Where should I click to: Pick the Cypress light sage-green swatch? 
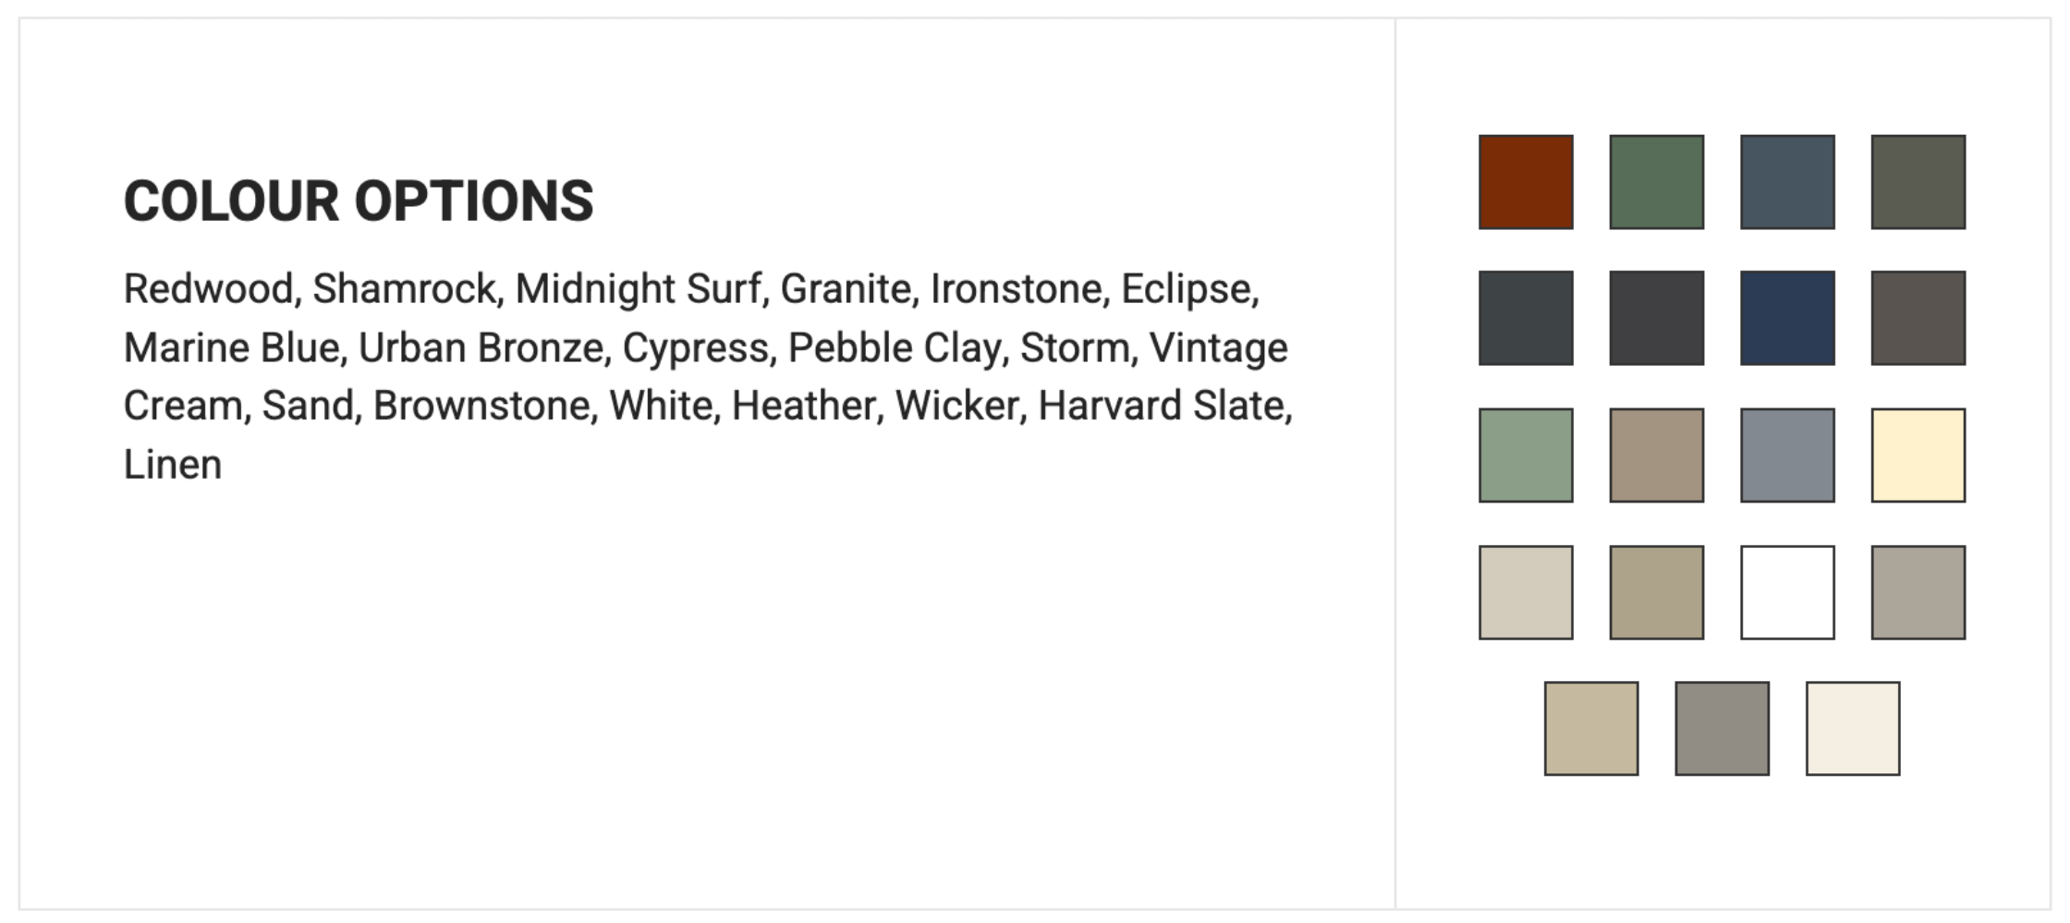click(1526, 455)
